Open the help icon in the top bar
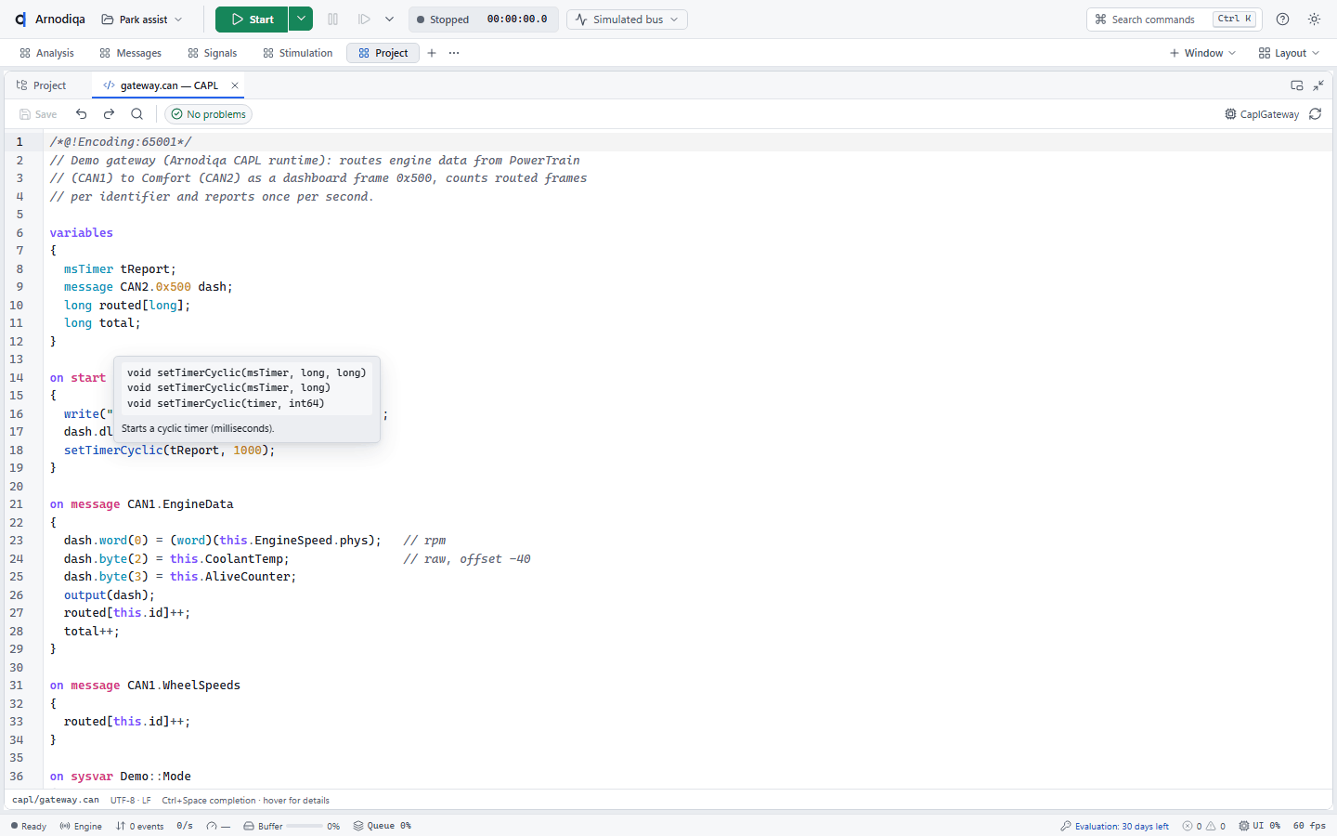 coord(1282,20)
